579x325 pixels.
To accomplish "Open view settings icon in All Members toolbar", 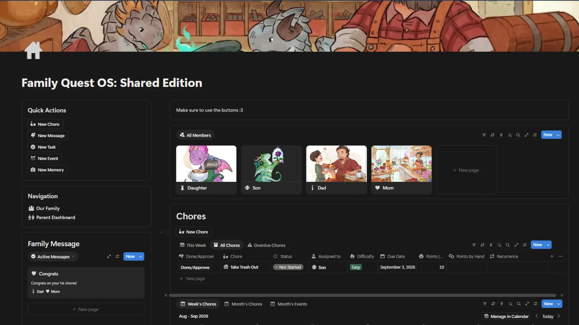I will point(535,135).
